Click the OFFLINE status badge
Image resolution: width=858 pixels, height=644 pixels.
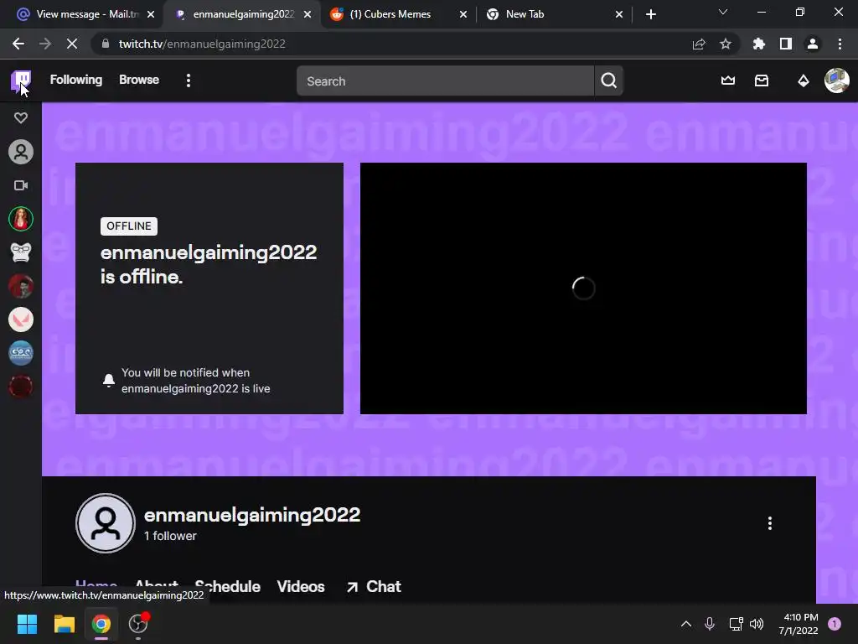click(x=128, y=226)
